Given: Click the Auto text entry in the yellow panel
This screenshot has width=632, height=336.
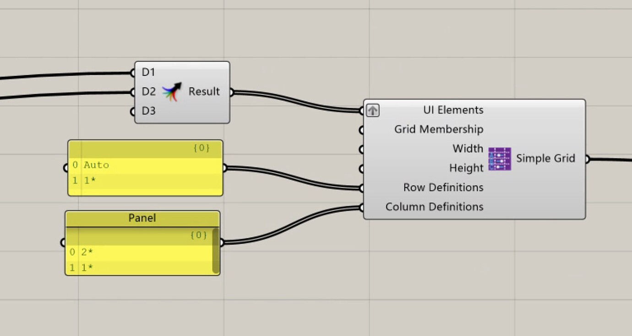Looking at the screenshot, I should 97,165.
